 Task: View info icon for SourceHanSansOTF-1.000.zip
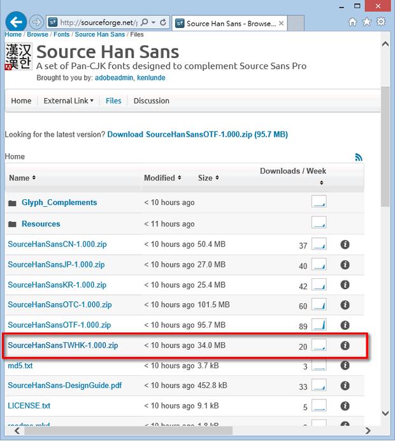point(345,325)
